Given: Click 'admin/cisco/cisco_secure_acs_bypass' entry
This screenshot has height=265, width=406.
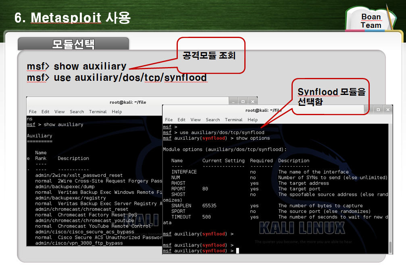Looking at the screenshot, I should [x=85, y=232].
